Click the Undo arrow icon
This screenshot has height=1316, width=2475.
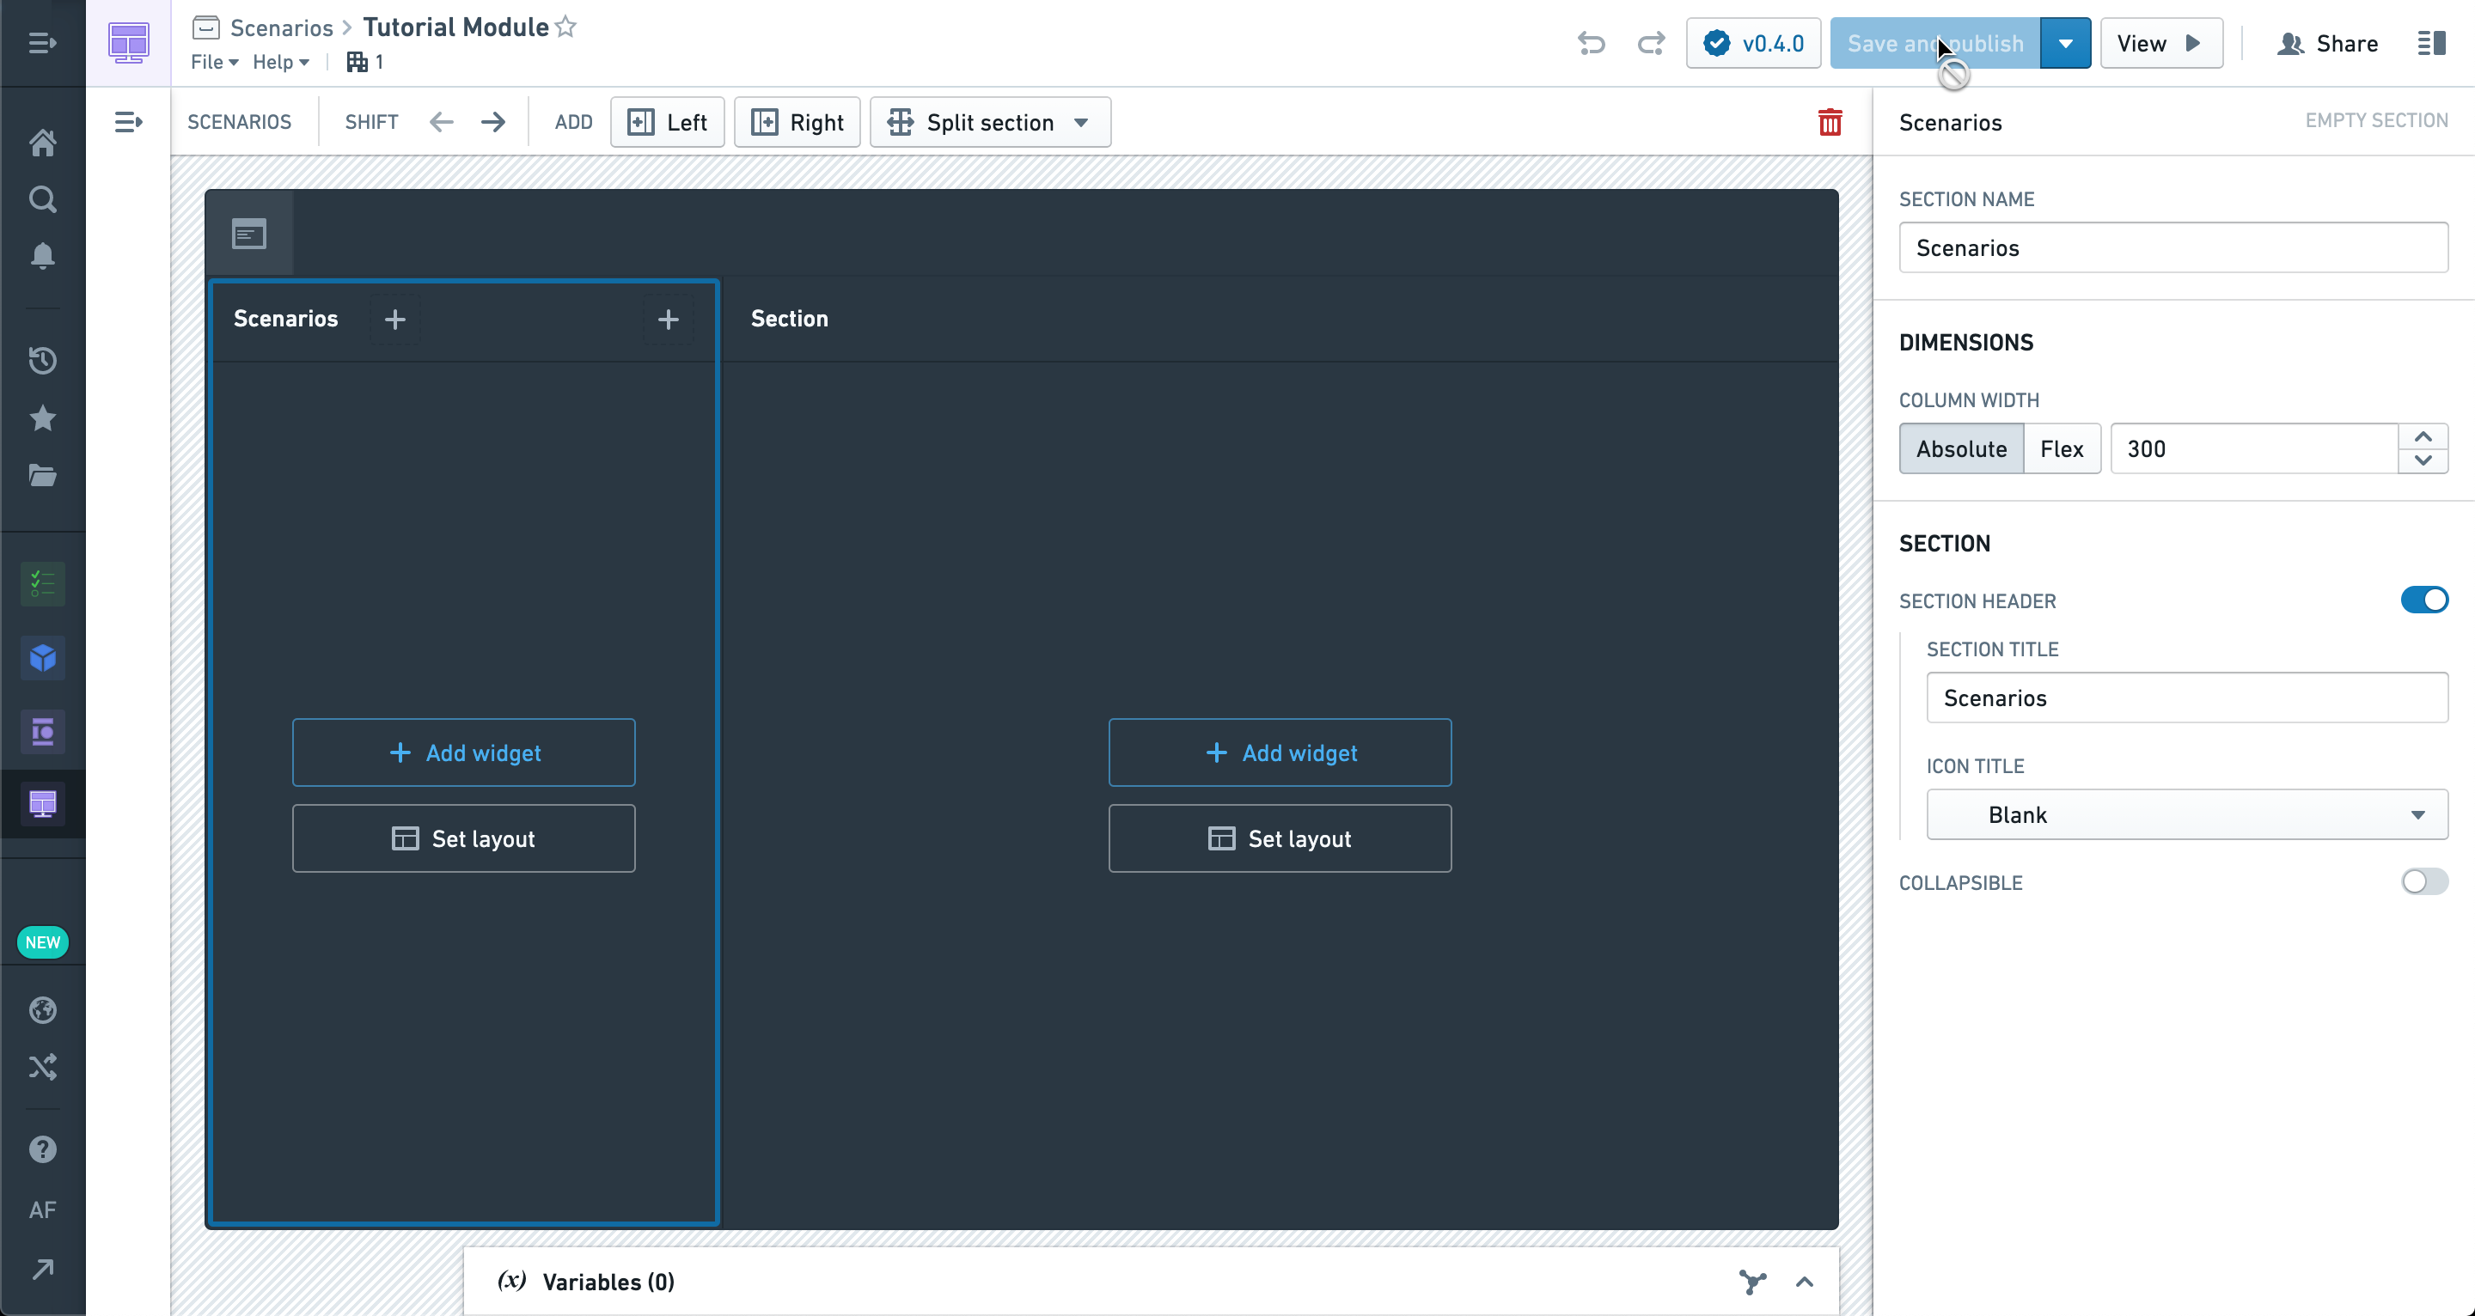(x=1591, y=43)
